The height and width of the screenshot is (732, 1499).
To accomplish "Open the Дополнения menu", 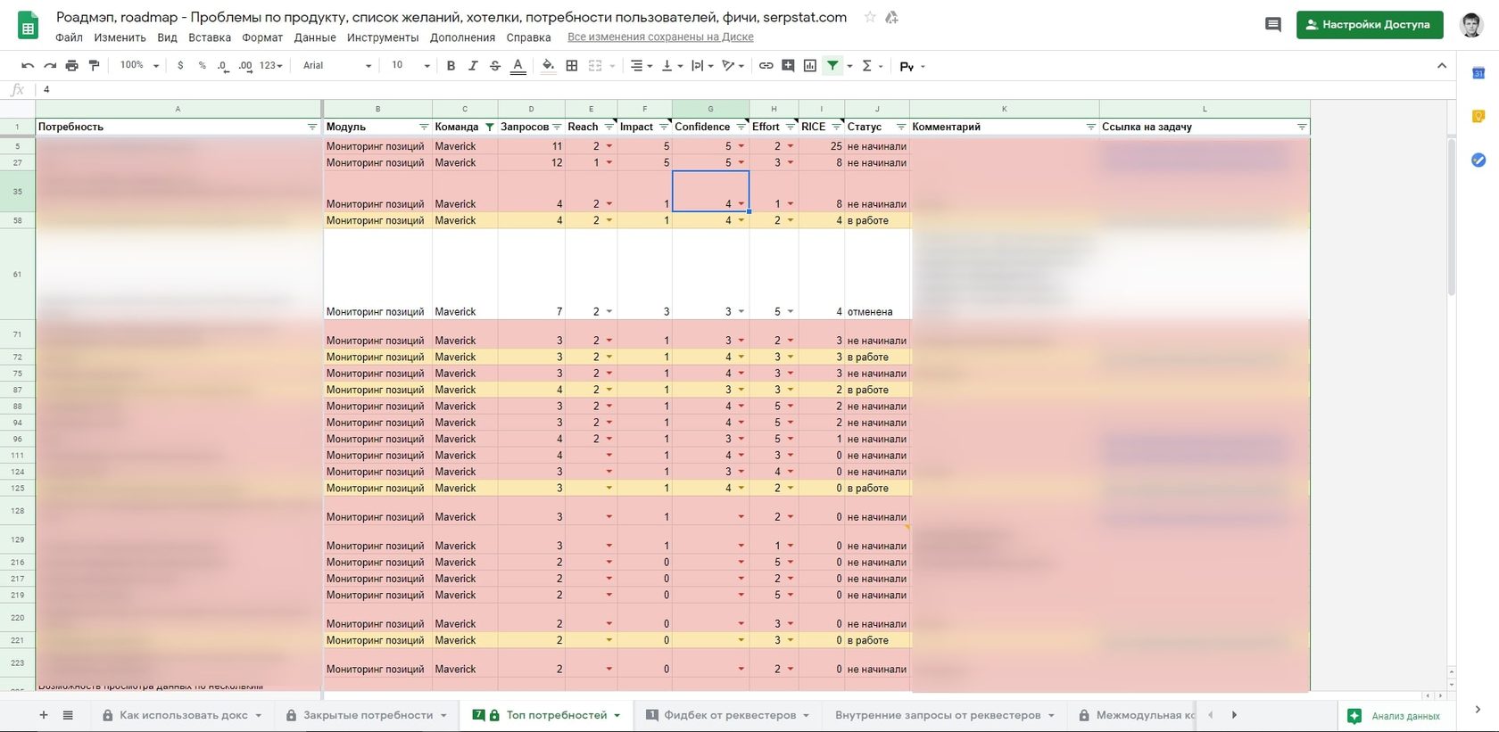I will tap(462, 37).
